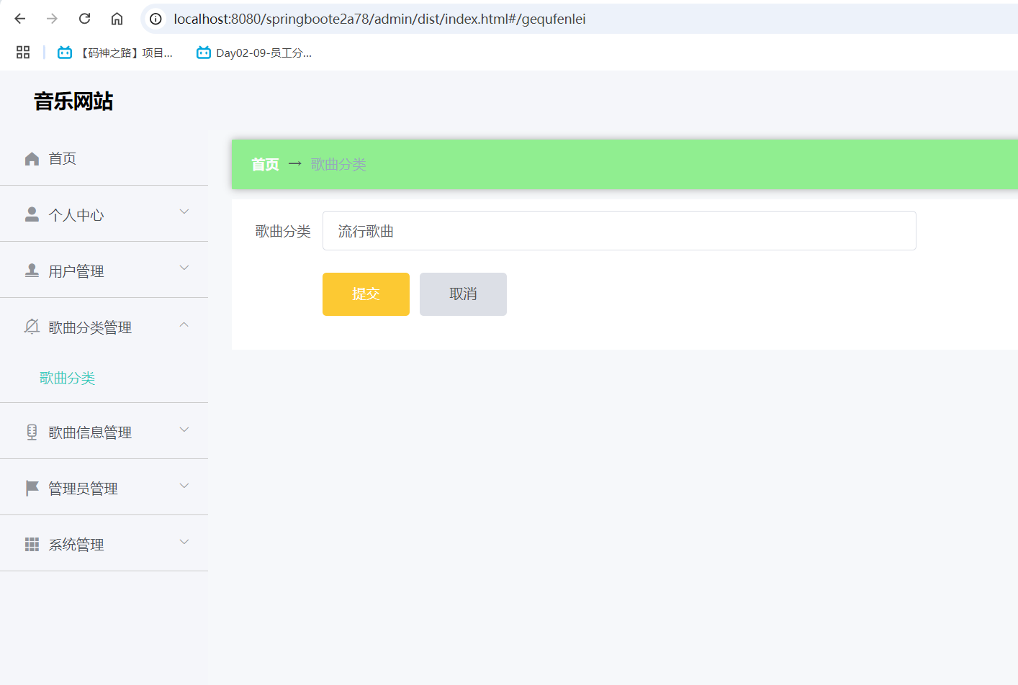Image resolution: width=1018 pixels, height=685 pixels.
Task: Expand the 歌曲信息管理 chevron
Action: point(184,430)
